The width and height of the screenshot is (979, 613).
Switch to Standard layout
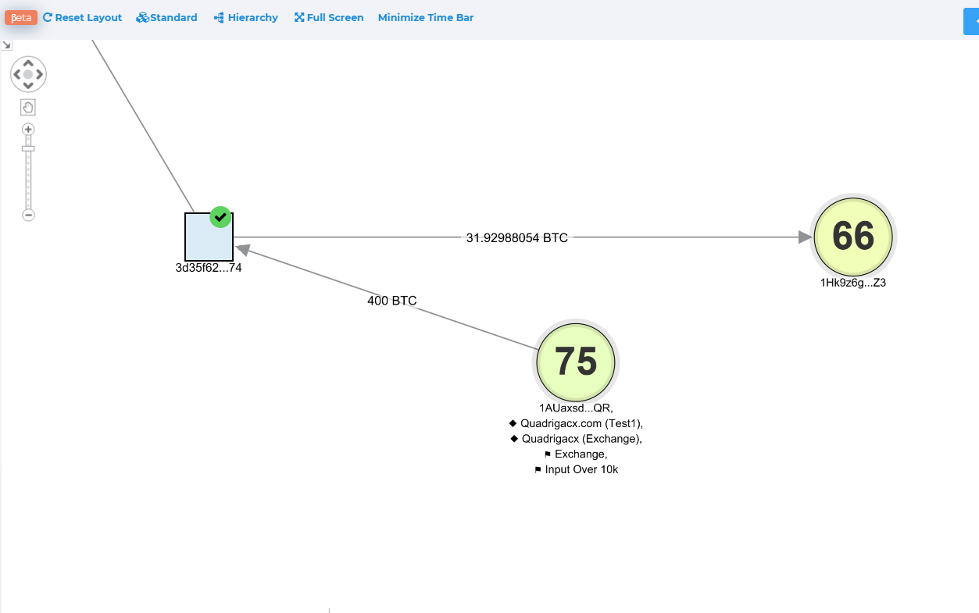point(166,17)
